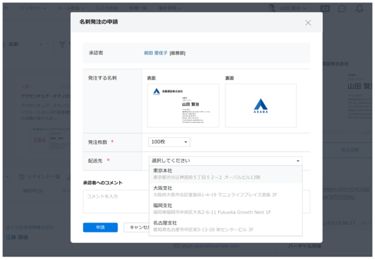Open the コンタクト menu in top bar
This screenshot has width=375, height=260.
point(32,8)
